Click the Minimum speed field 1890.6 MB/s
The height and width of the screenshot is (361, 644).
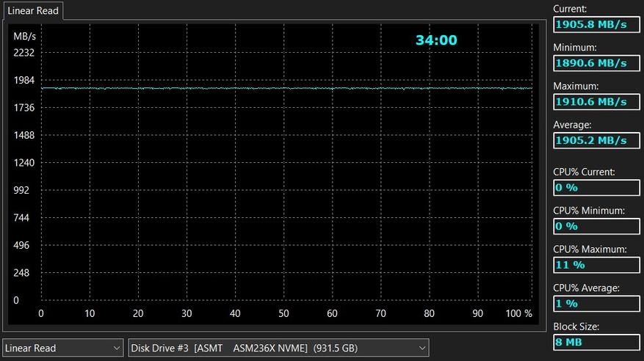pyautogui.click(x=596, y=63)
